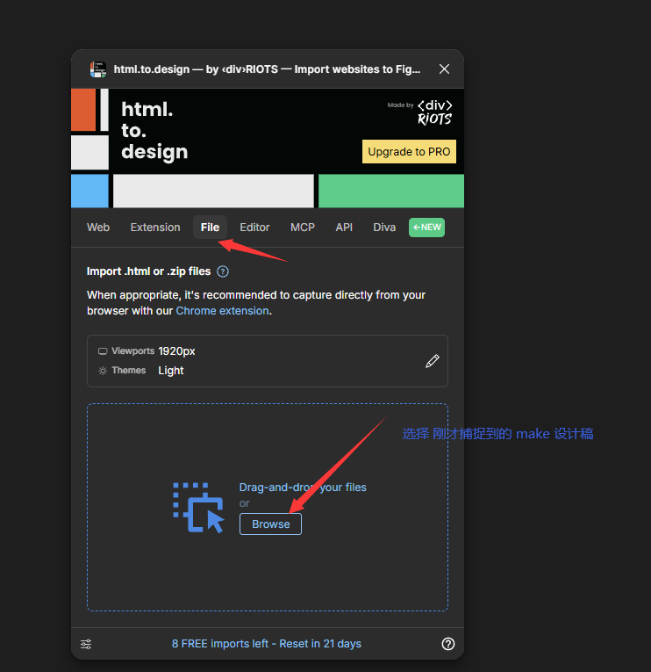651x672 pixels.
Task: Open settings sliders icon in footer
Action: click(x=86, y=644)
